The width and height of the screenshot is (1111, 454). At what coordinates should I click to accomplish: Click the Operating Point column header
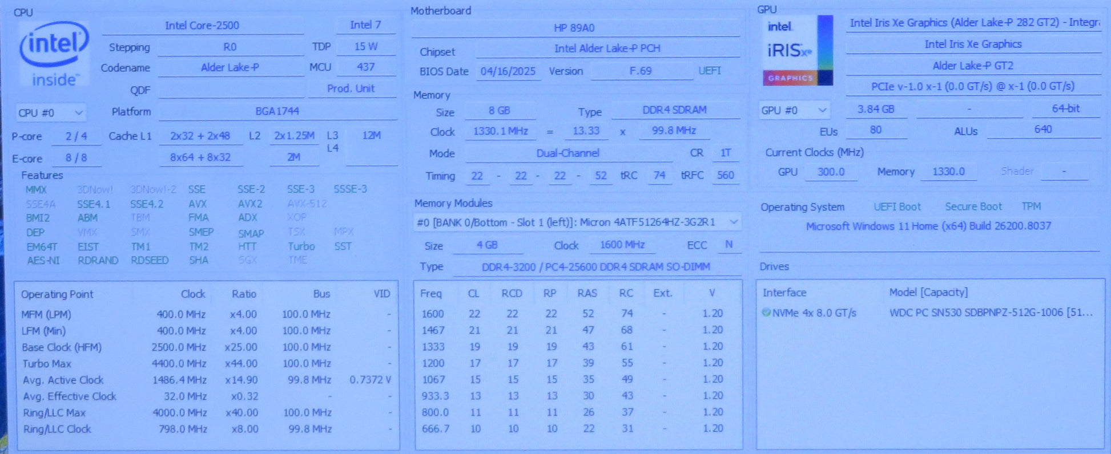(57, 294)
